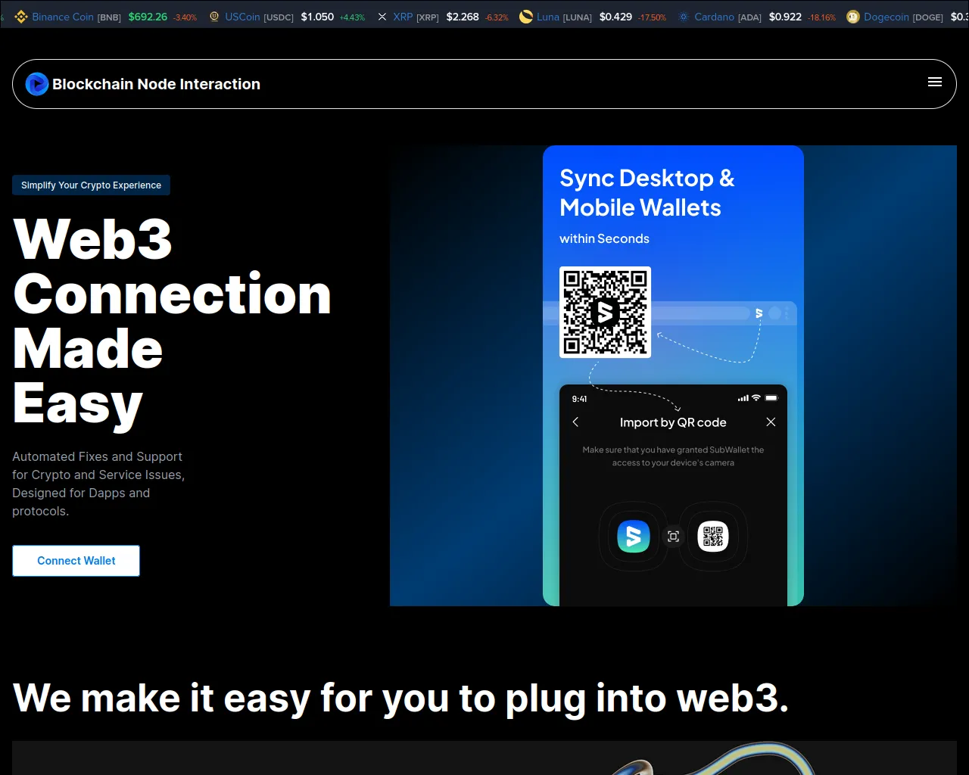
Task: Click the -6.32% change value
Action: point(497,17)
